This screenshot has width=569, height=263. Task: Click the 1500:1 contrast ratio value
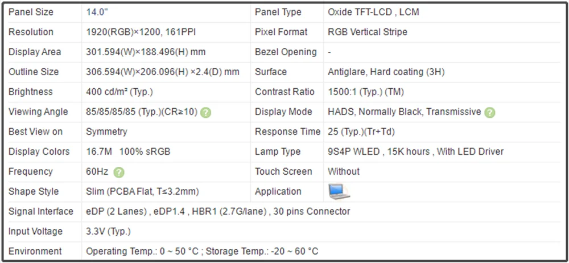(366, 92)
